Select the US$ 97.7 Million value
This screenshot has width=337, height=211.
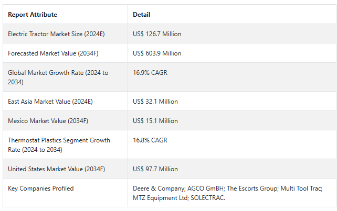(x=155, y=169)
